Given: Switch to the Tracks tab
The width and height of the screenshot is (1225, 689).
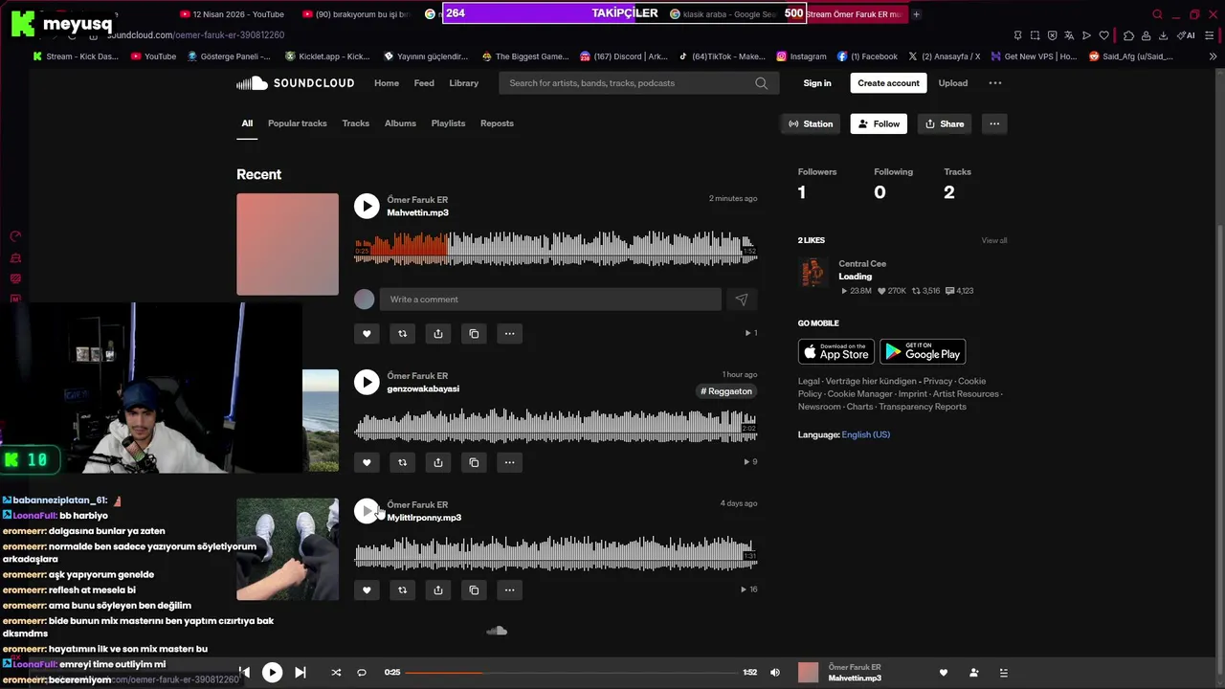Looking at the screenshot, I should click(356, 123).
